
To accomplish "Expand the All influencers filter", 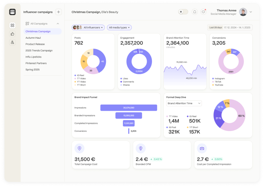I will [88, 28].
